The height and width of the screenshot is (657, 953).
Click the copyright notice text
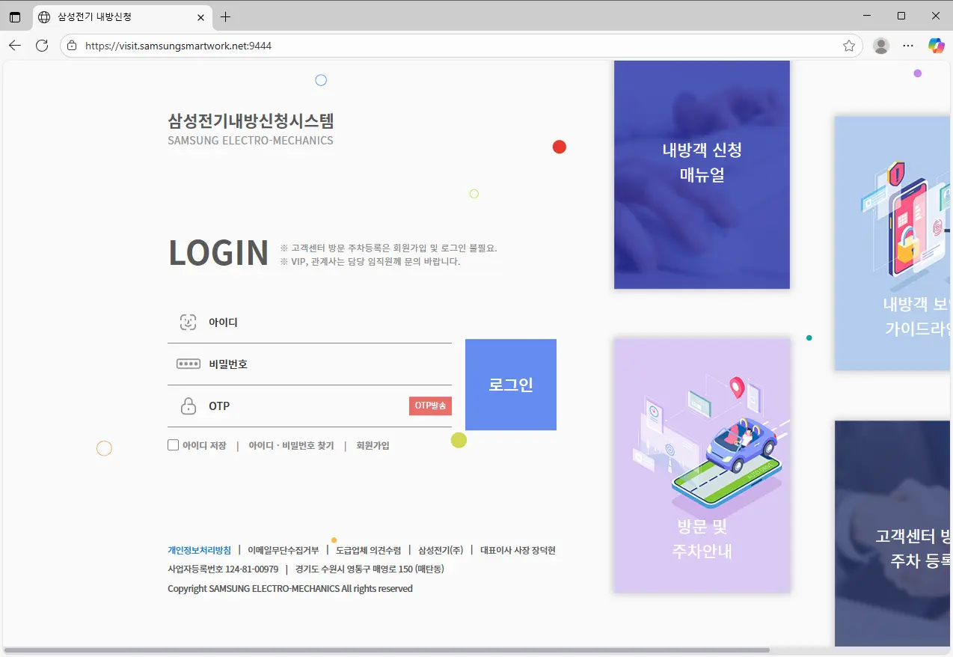(290, 589)
